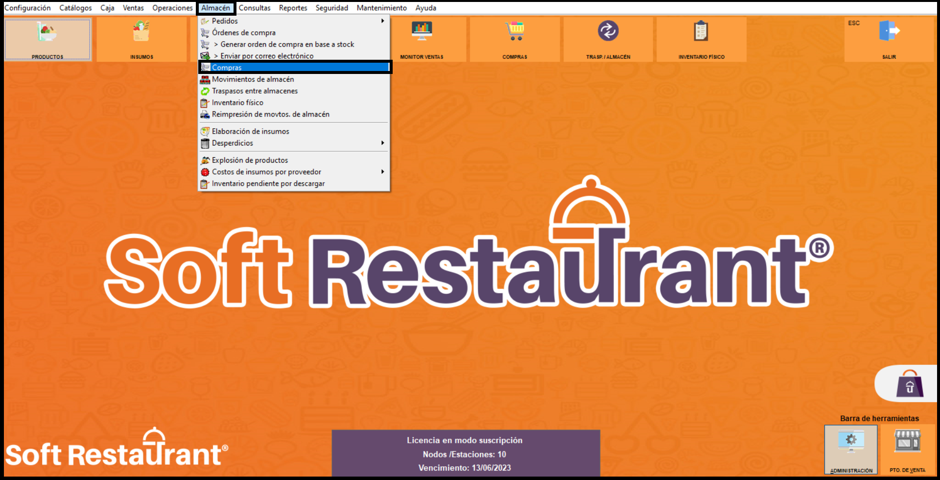Open the Trasp. / Almacén icon
Screen dimensions: 940x480
pyautogui.click(x=608, y=31)
